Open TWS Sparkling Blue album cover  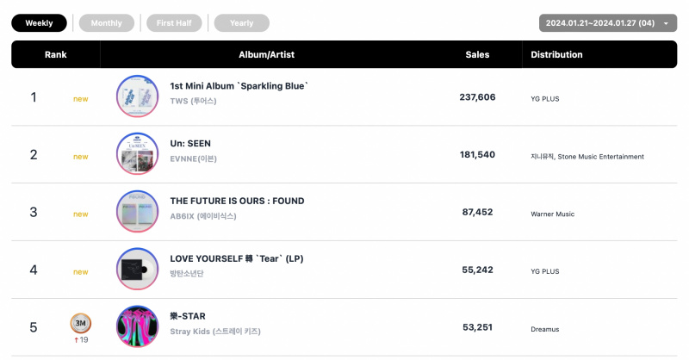point(137,96)
